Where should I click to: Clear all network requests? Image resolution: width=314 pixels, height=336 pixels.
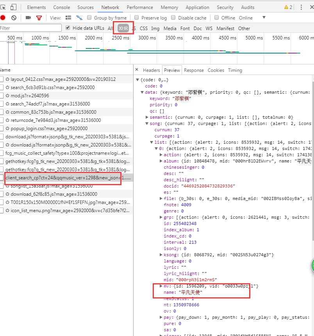pyautogui.click(x=14, y=18)
